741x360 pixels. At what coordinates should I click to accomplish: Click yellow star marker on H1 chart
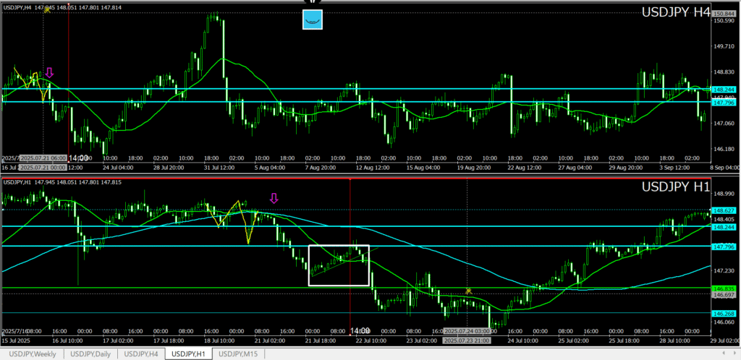(x=468, y=291)
